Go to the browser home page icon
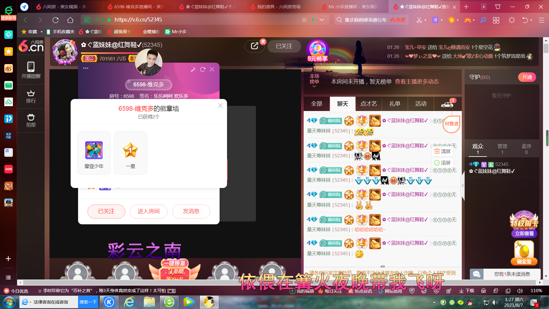This screenshot has width=549, height=309. pyautogui.click(x=70, y=20)
